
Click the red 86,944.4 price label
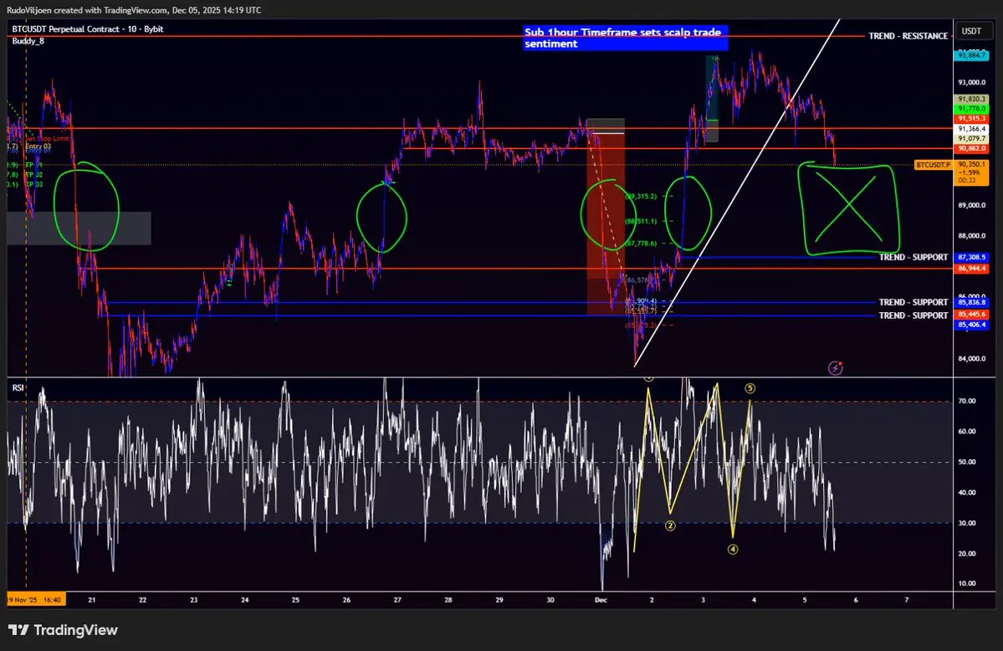coord(972,269)
